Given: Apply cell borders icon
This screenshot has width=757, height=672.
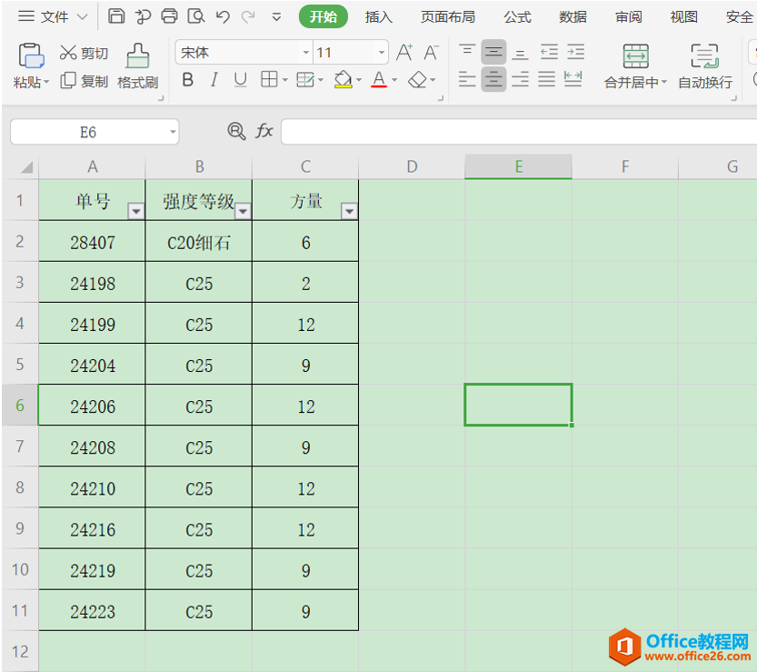Looking at the screenshot, I should [x=269, y=79].
